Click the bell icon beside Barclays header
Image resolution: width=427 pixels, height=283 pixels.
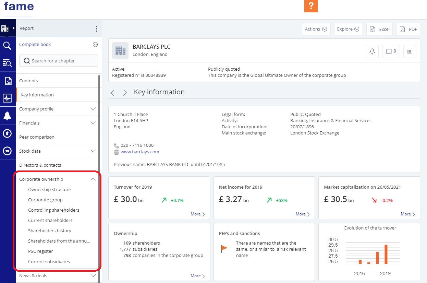(372, 51)
